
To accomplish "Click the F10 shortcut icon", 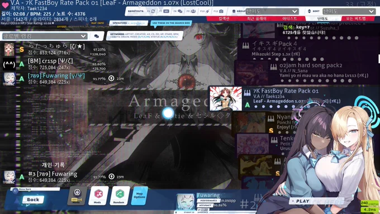I will pos(207,11).
